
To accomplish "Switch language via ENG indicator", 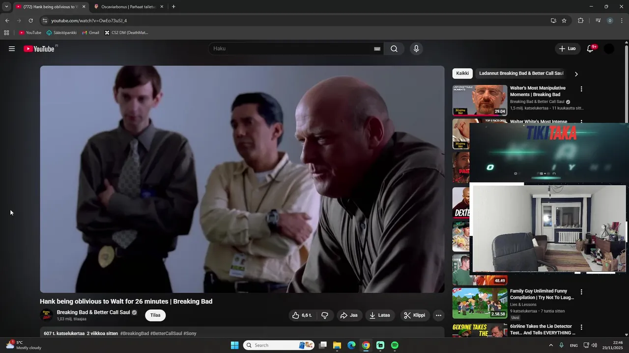I will [x=574, y=345].
